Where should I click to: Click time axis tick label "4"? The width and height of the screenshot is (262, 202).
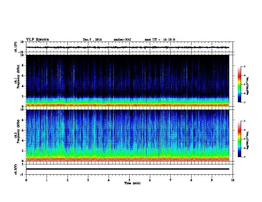tap(109, 180)
